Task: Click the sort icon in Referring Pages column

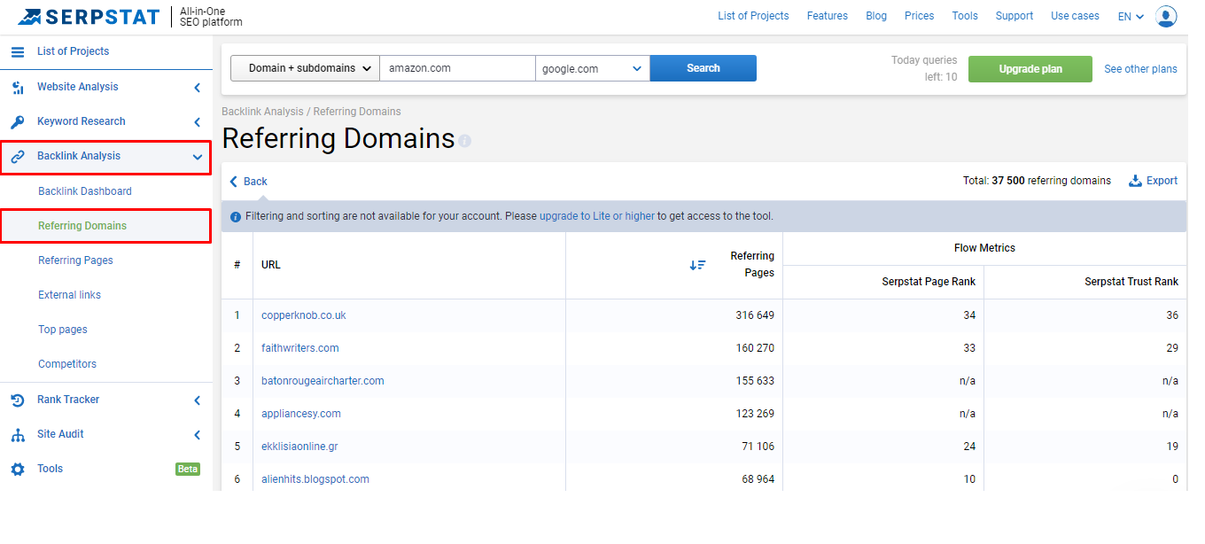Action: coord(698,265)
